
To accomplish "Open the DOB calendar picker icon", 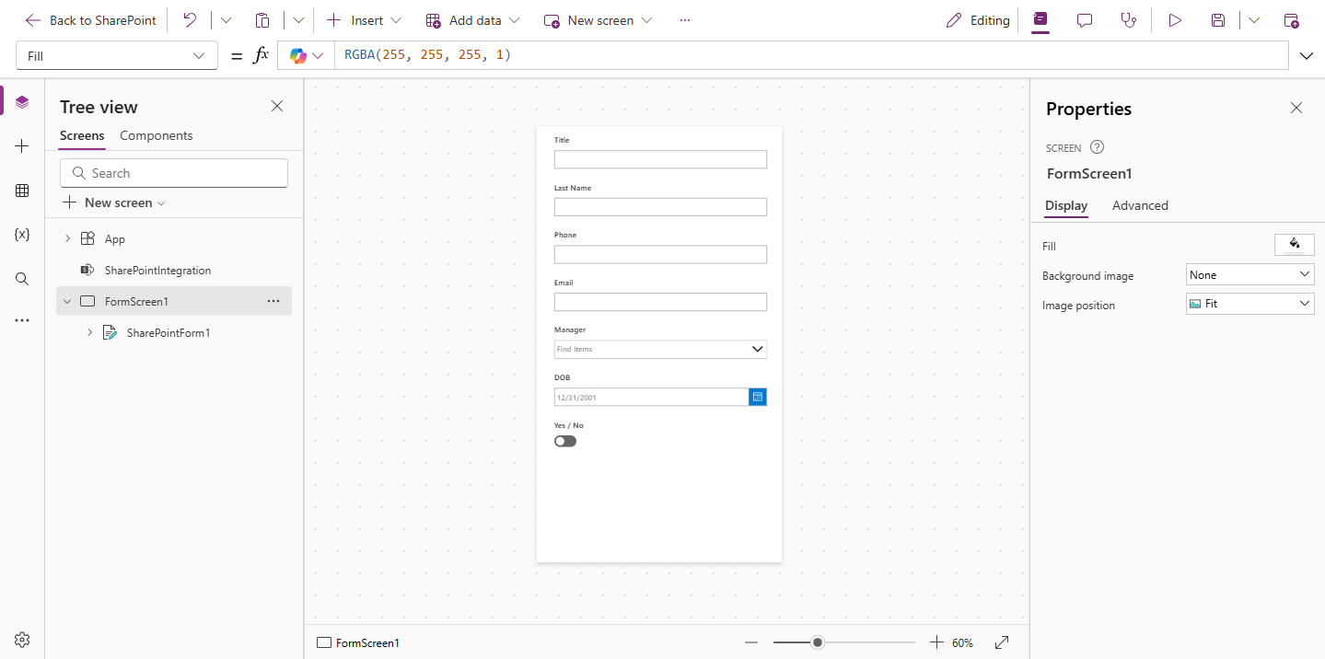I will (758, 397).
